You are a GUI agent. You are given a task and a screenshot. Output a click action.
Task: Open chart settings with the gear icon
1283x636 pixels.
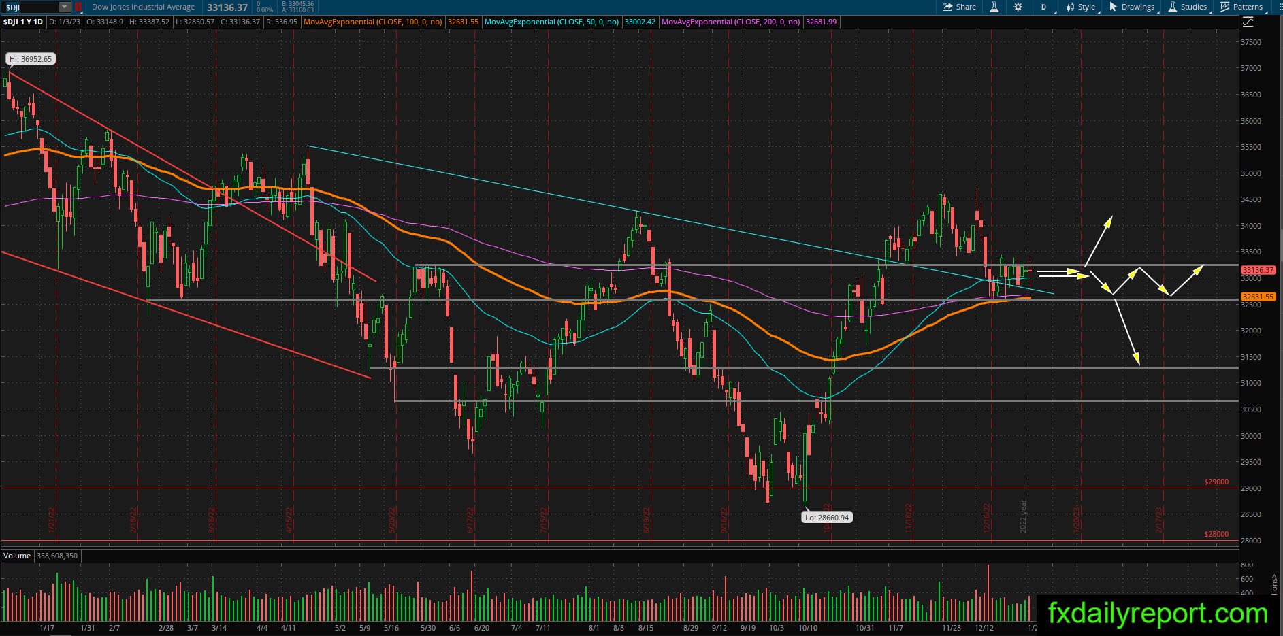(1018, 7)
